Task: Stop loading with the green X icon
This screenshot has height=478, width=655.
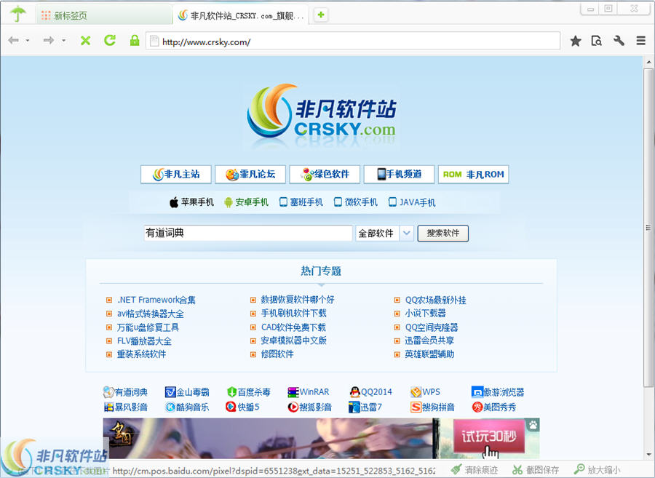Action: [x=86, y=41]
